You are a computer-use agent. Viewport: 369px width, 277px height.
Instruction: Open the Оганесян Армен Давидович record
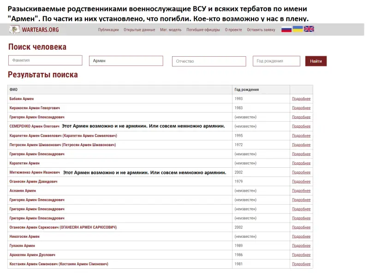[33, 182]
